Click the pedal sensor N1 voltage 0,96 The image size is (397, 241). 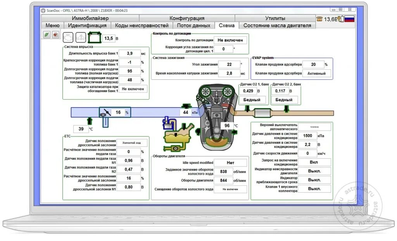pos(129,160)
